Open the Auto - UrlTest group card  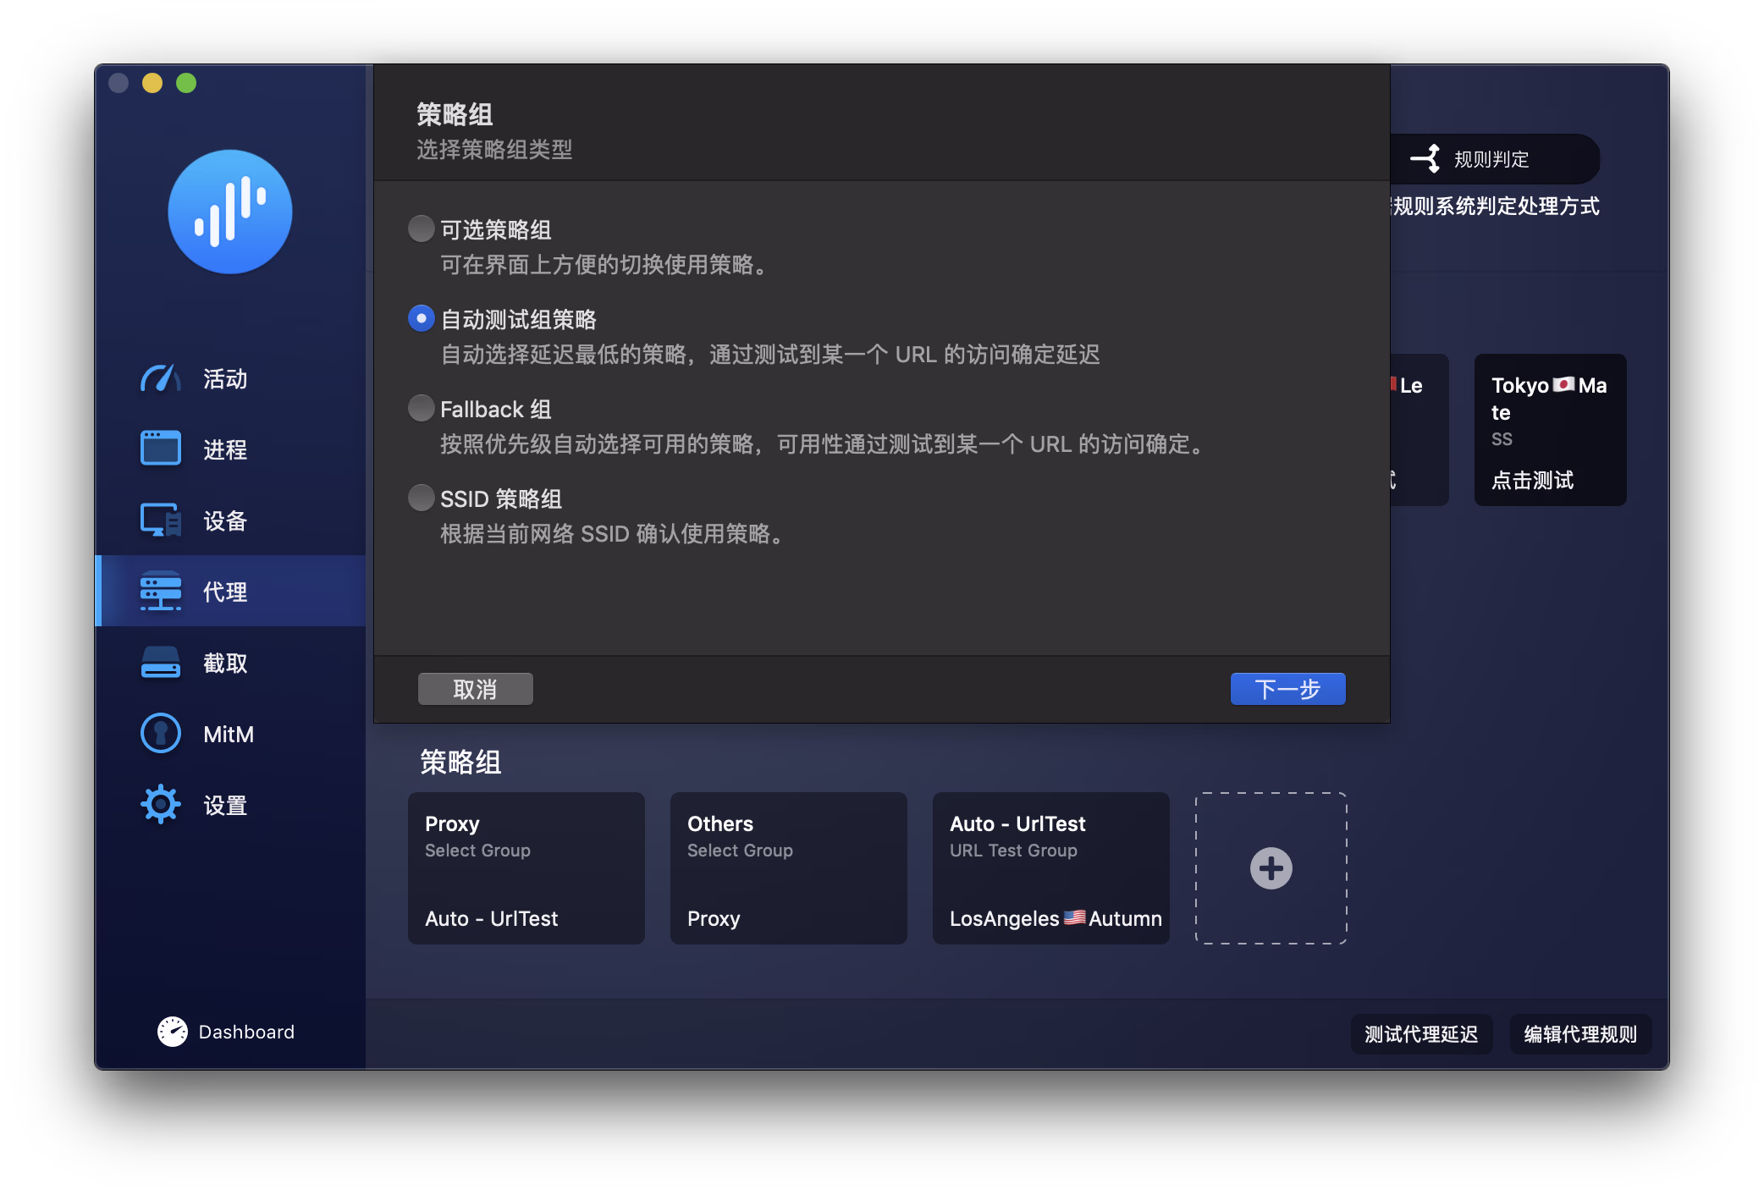tap(1050, 868)
